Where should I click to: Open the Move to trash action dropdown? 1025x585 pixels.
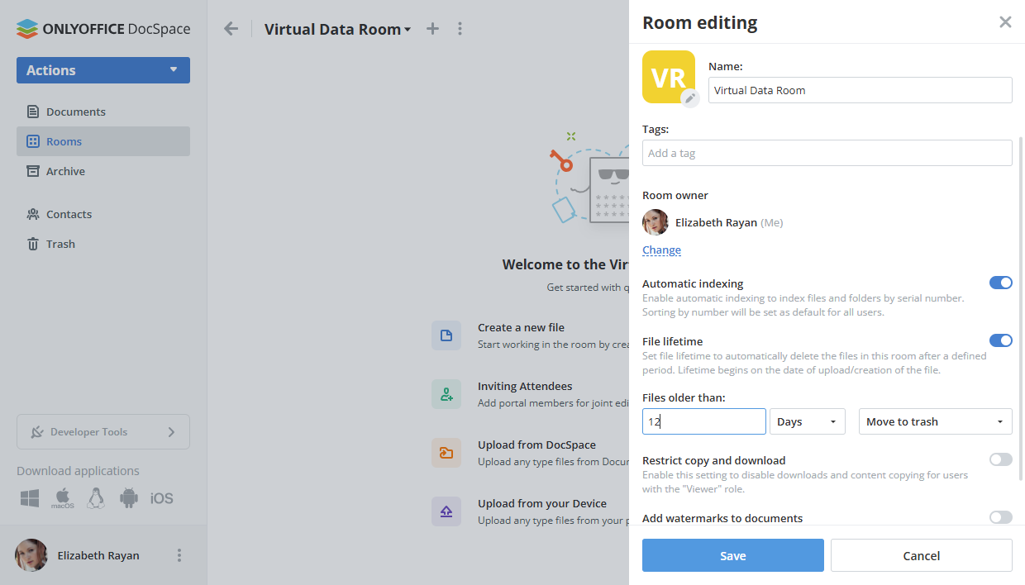pos(936,421)
